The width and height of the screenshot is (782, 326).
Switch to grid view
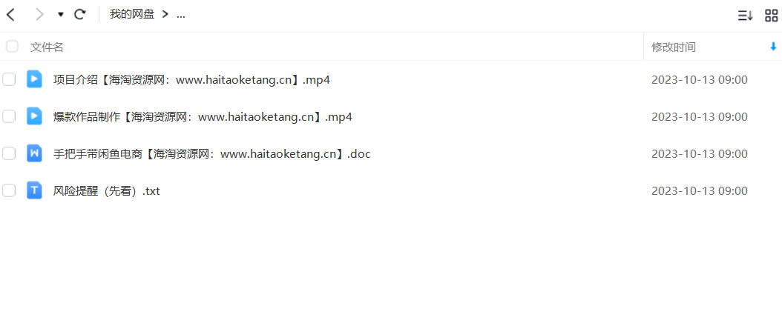point(772,16)
